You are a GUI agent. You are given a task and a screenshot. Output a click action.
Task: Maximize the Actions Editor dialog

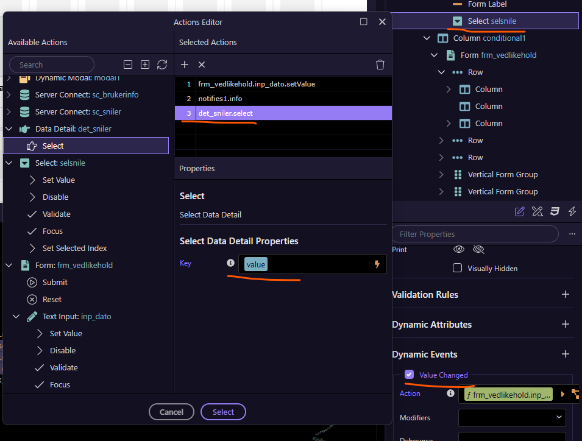click(364, 21)
